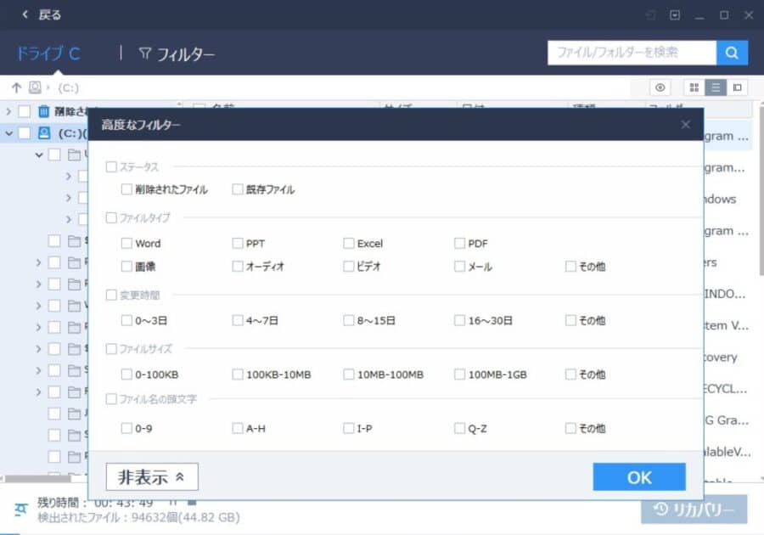Check the 100KB-10MB size option
Screen dimensions: 764x535
click(x=238, y=374)
